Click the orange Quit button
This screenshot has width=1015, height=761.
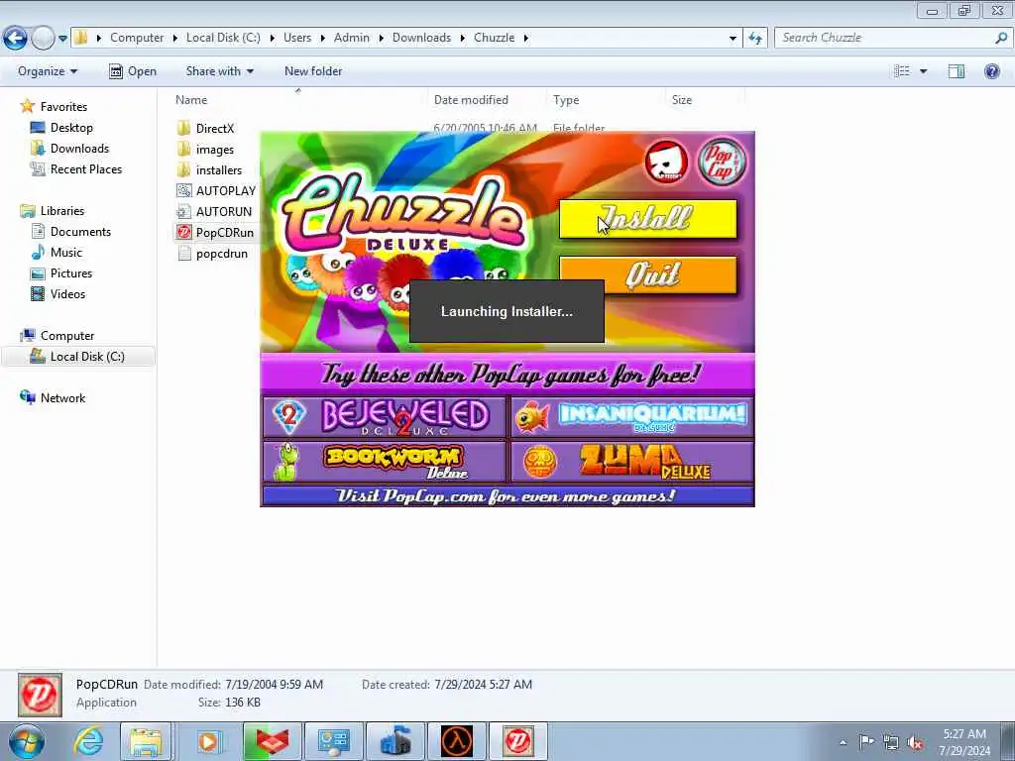click(647, 274)
